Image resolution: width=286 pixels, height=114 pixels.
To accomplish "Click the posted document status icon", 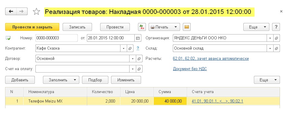I will click(8, 38).
